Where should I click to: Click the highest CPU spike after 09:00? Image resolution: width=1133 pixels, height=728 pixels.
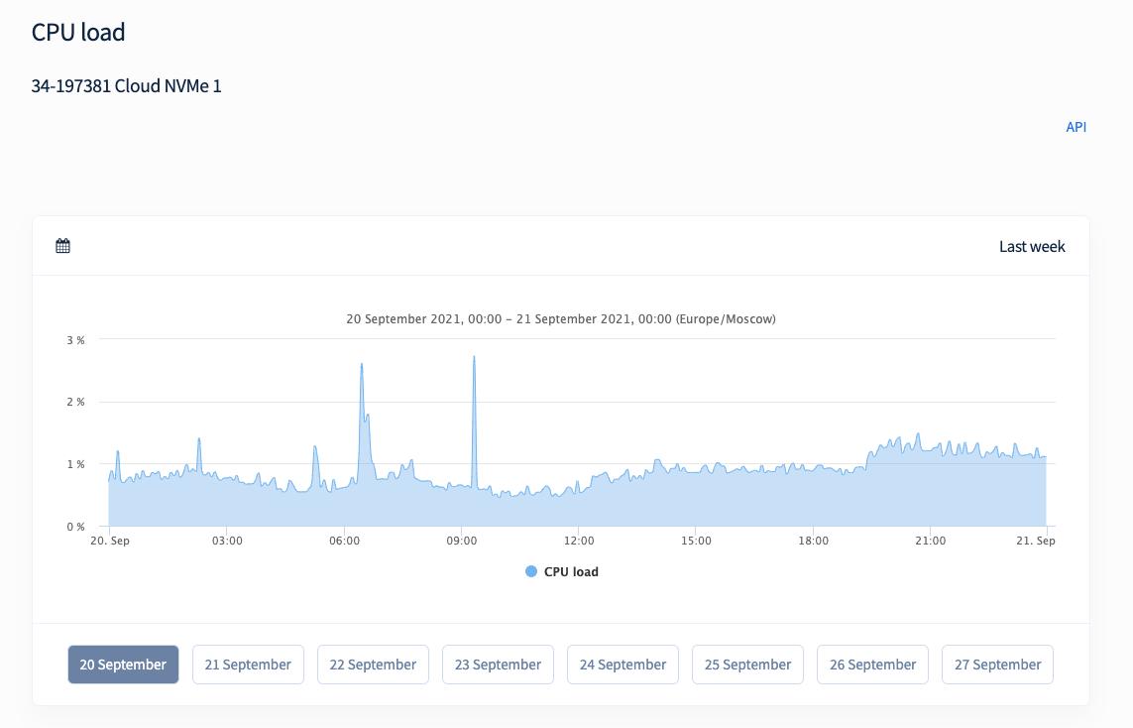474,358
